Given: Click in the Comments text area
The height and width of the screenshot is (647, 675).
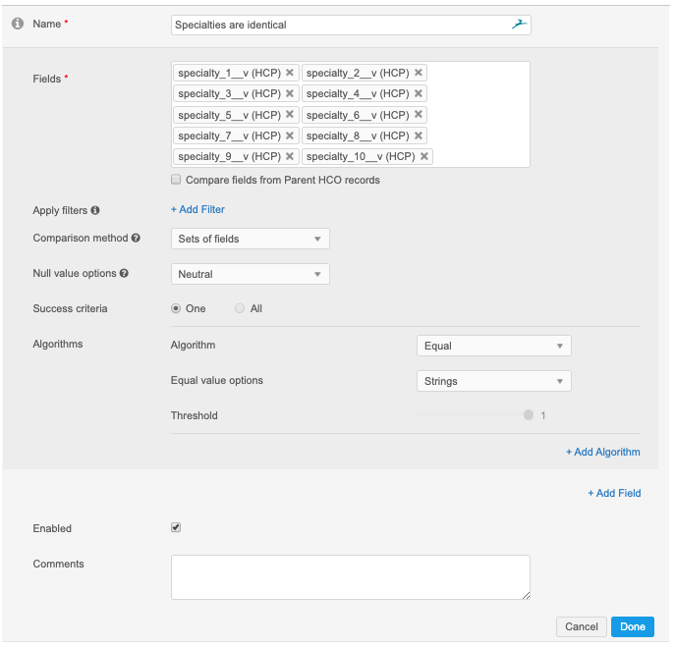Looking at the screenshot, I should (350, 576).
